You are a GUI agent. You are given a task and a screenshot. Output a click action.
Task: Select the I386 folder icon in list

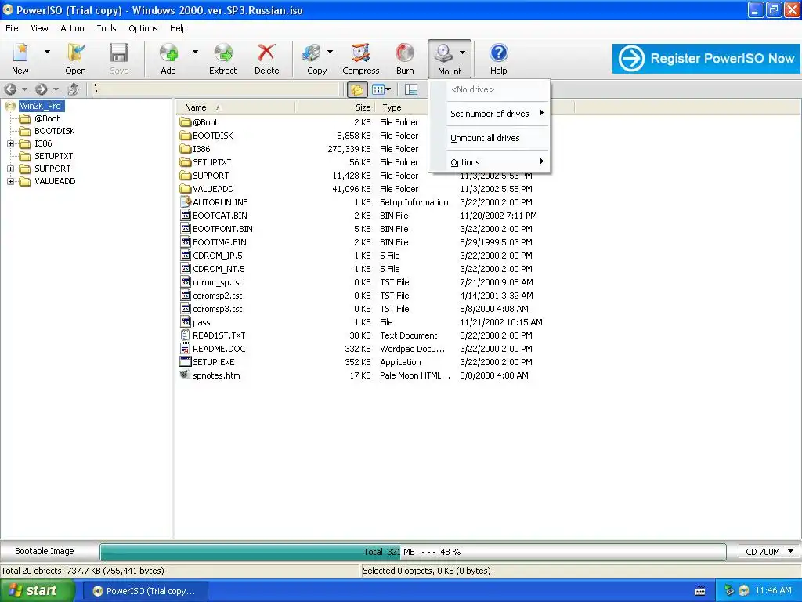point(185,149)
